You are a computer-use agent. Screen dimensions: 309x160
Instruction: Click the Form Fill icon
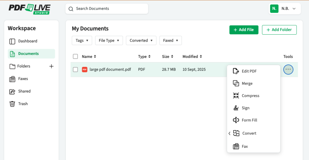click(x=236, y=120)
